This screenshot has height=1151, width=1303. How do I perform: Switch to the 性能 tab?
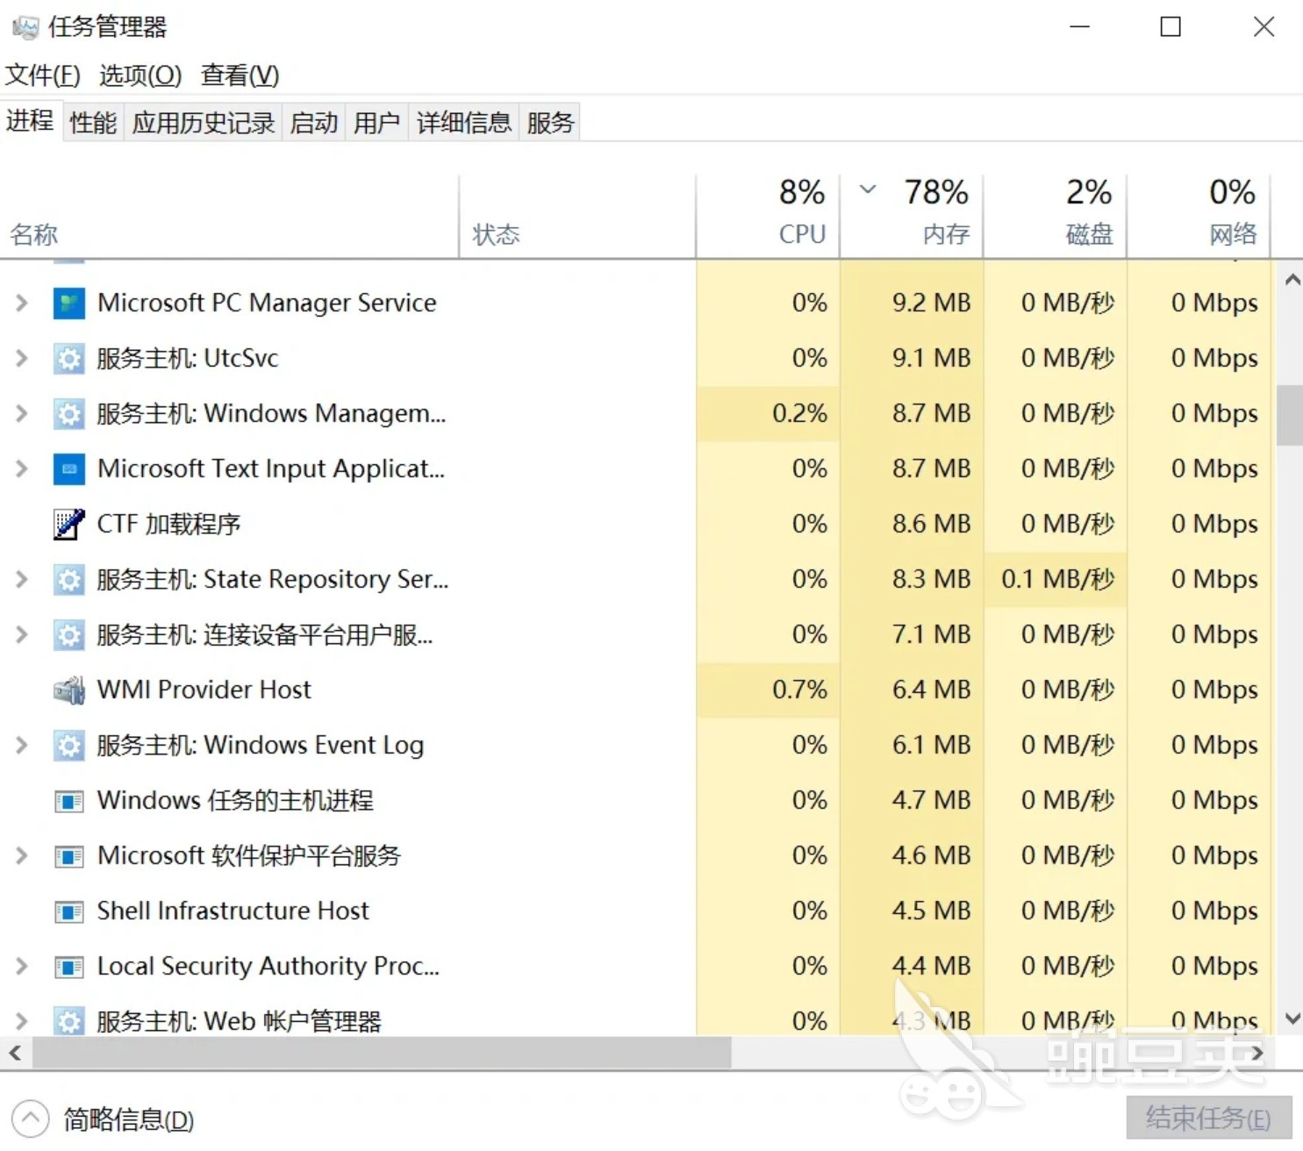tap(93, 122)
